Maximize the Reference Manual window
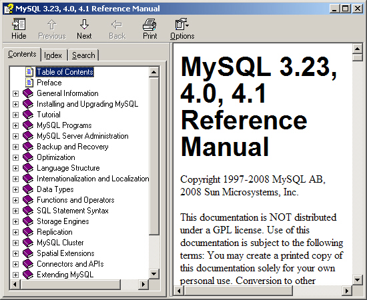The width and height of the screenshot is (367, 300). click(346, 9)
